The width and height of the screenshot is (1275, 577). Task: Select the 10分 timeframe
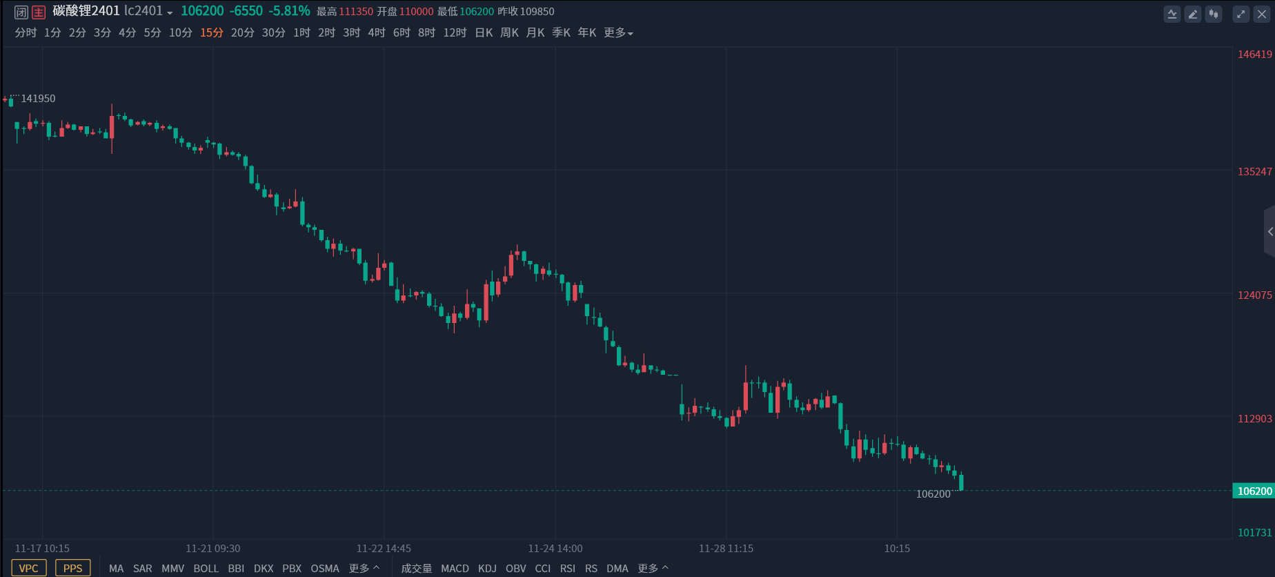[181, 32]
